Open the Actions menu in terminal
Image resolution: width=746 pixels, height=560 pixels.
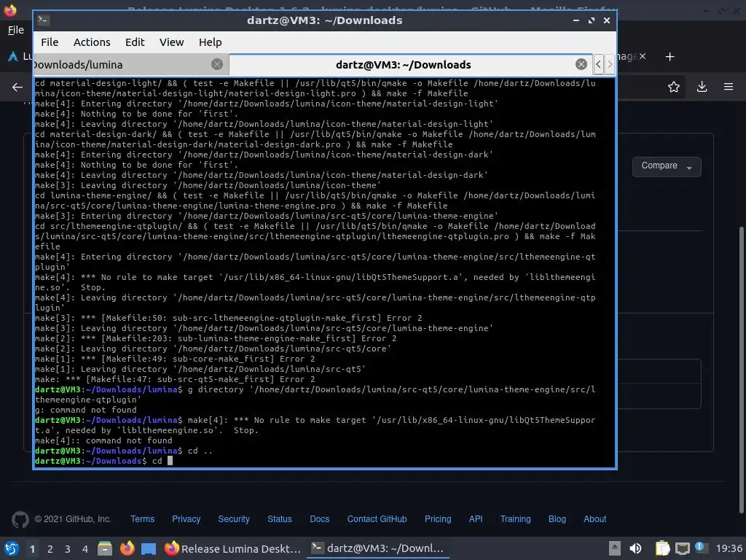pos(92,42)
